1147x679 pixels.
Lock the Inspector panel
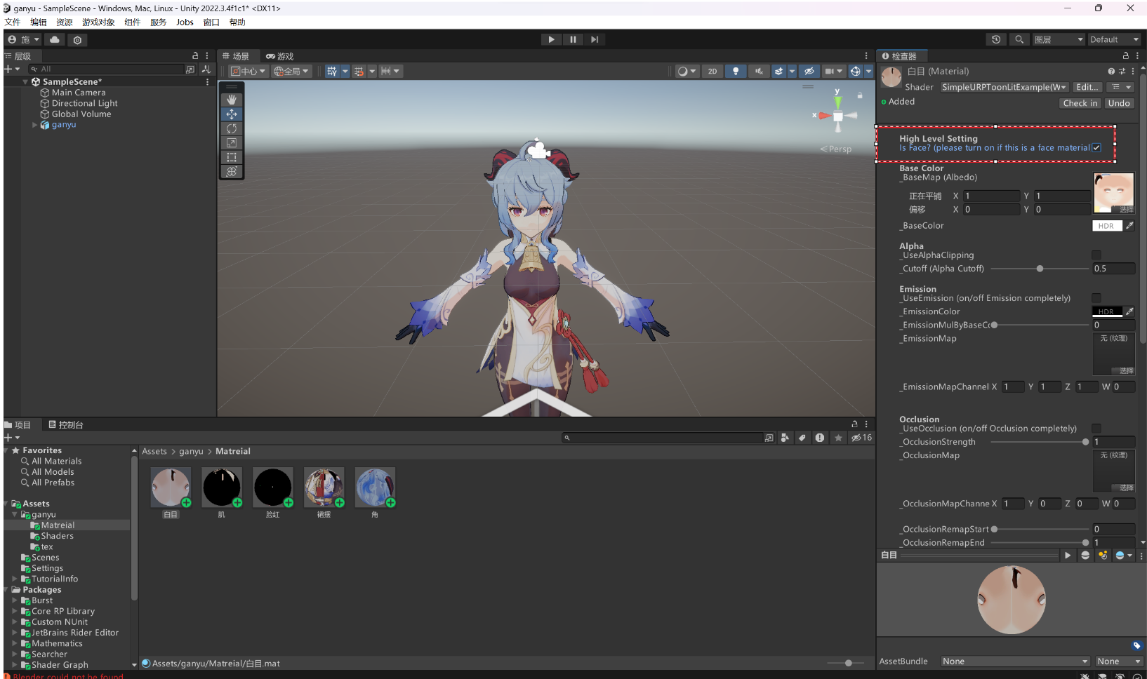(1125, 55)
